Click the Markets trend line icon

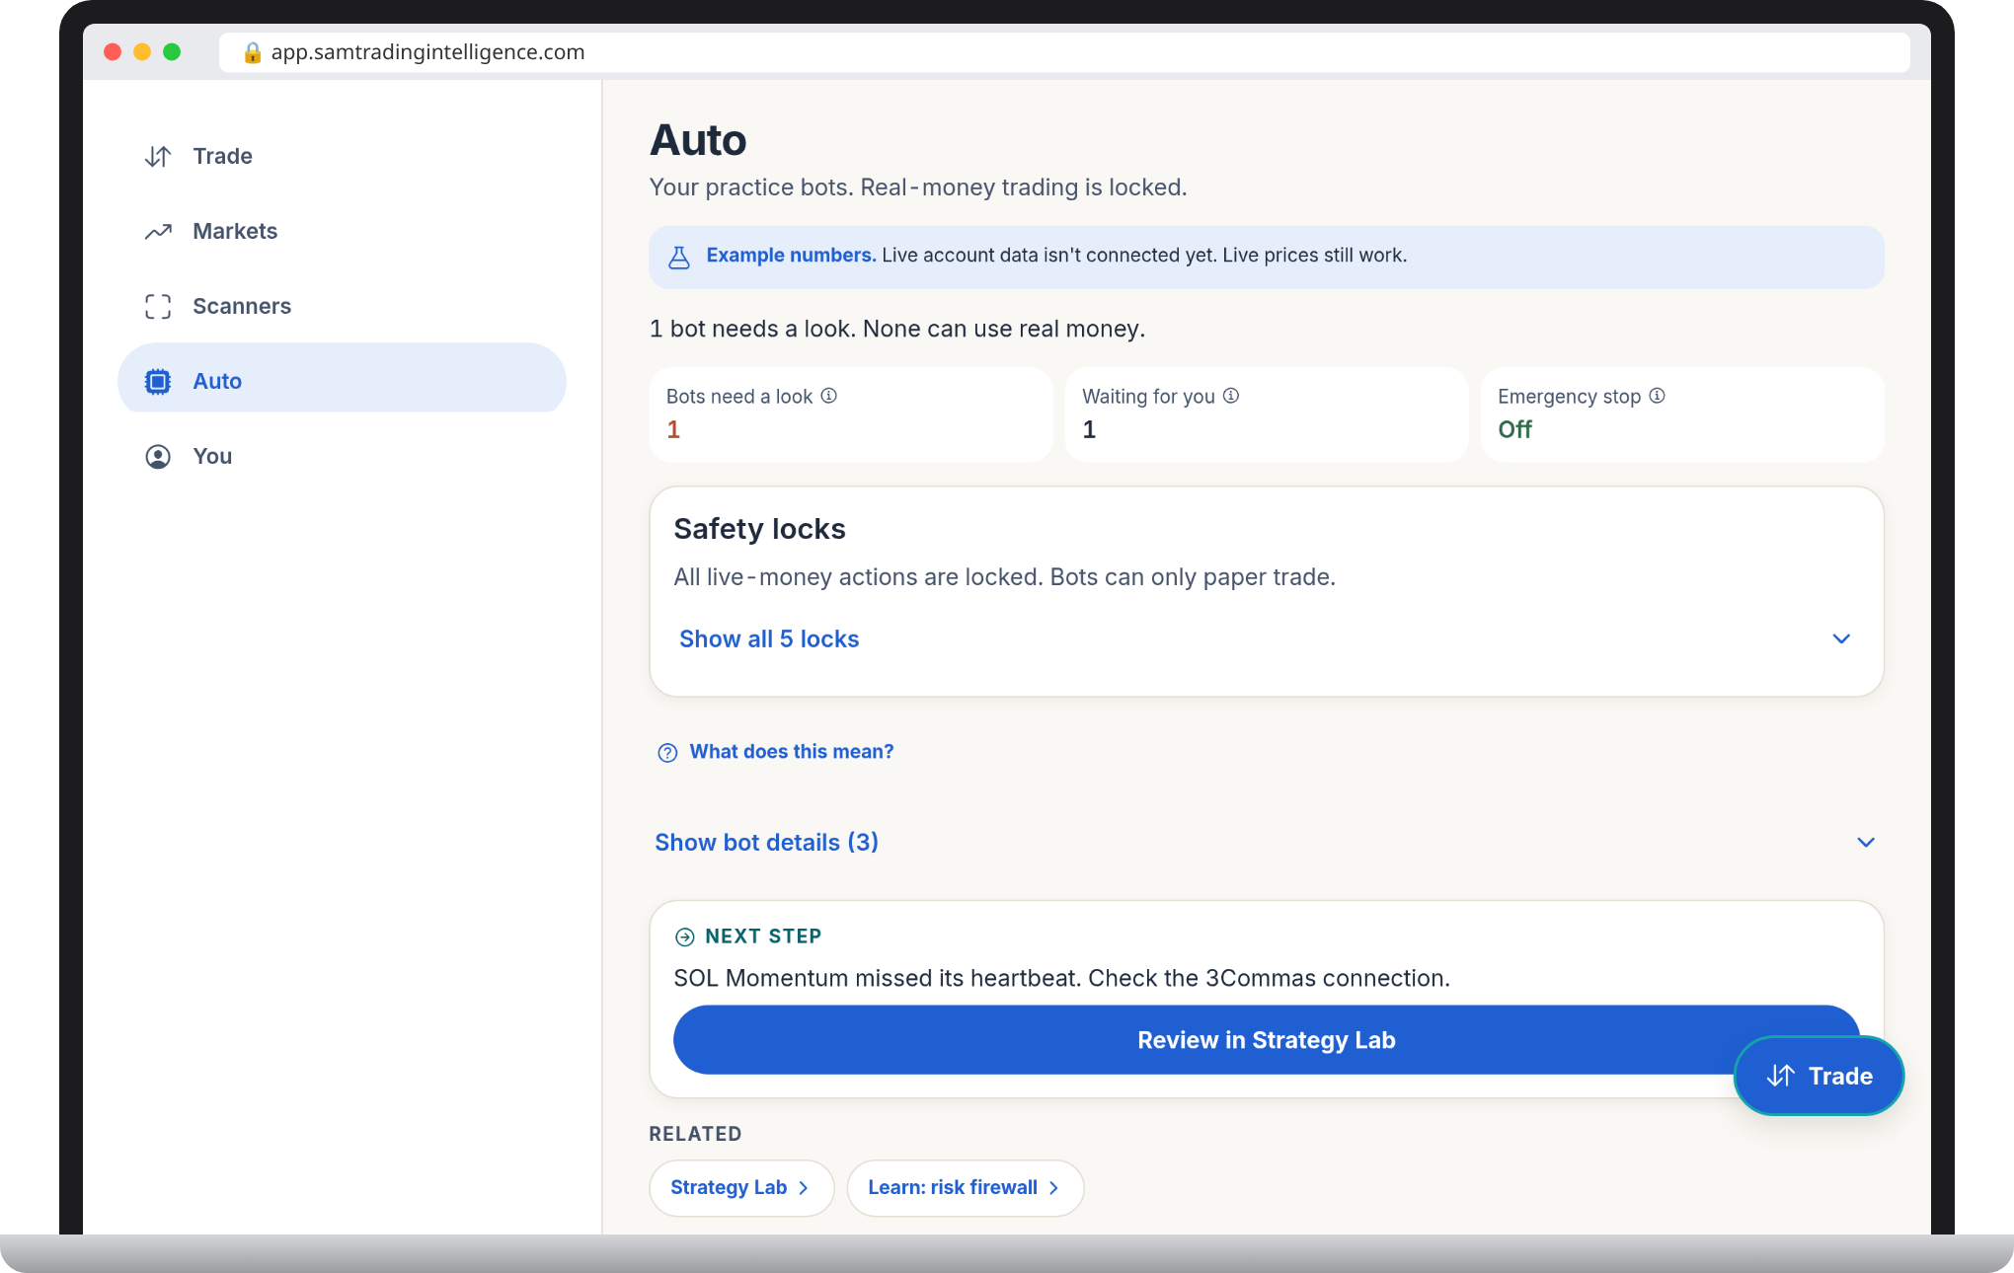point(158,231)
